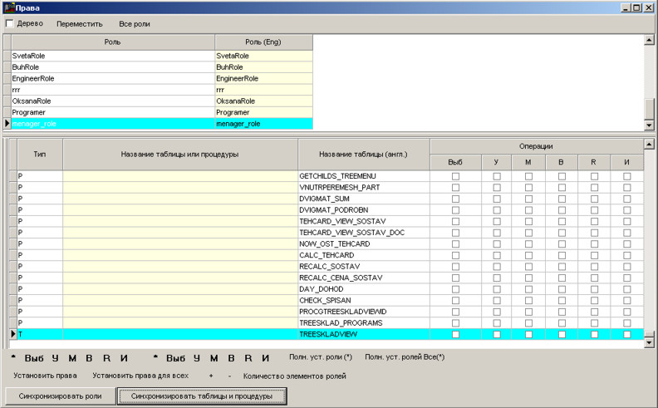Select the Programer role row

[112, 112]
